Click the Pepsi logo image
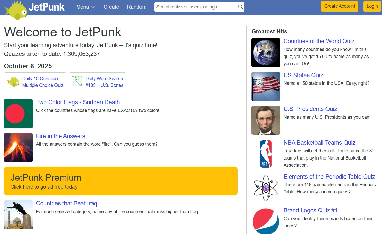Image resolution: width=382 pixels, height=234 pixels. (266, 221)
